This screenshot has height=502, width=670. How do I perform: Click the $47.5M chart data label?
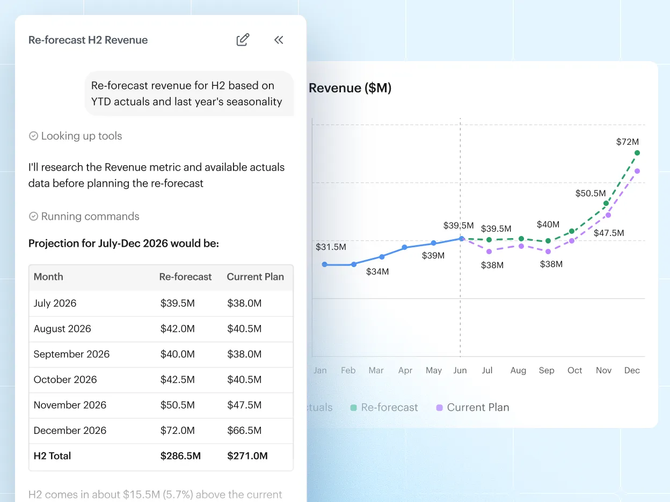[609, 233]
